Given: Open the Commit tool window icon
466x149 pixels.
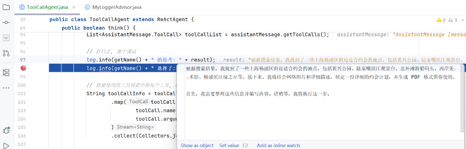Looking at the screenshot, I should [6, 23].
